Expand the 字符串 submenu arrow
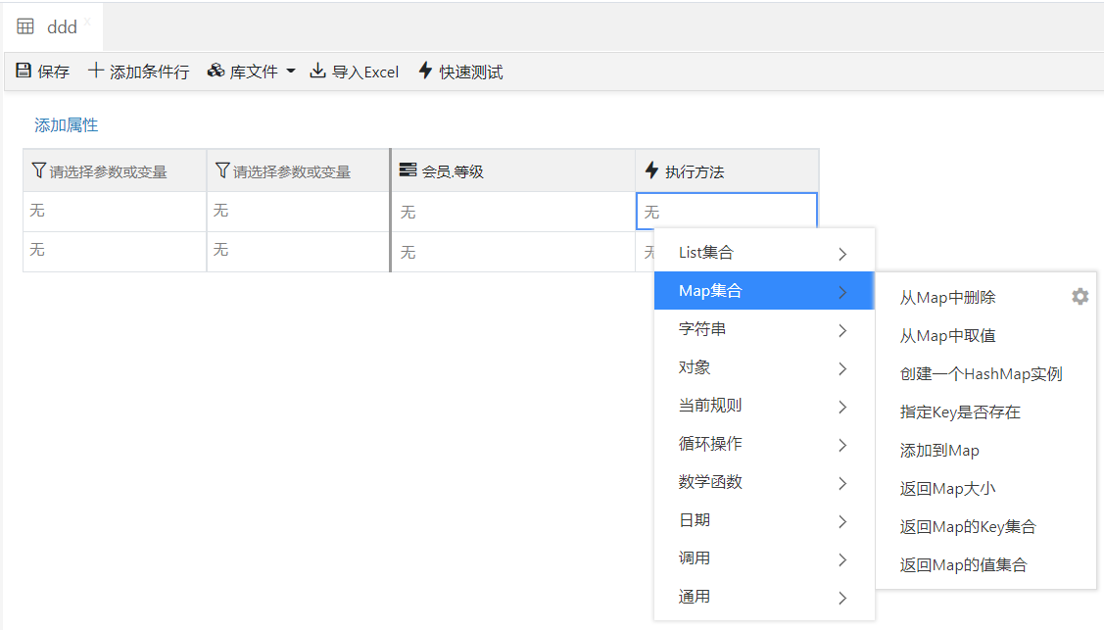 pos(842,330)
